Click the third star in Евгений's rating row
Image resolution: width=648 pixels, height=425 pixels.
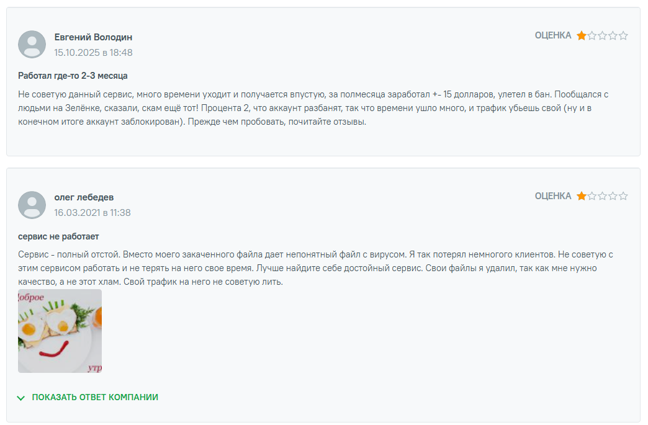(603, 35)
